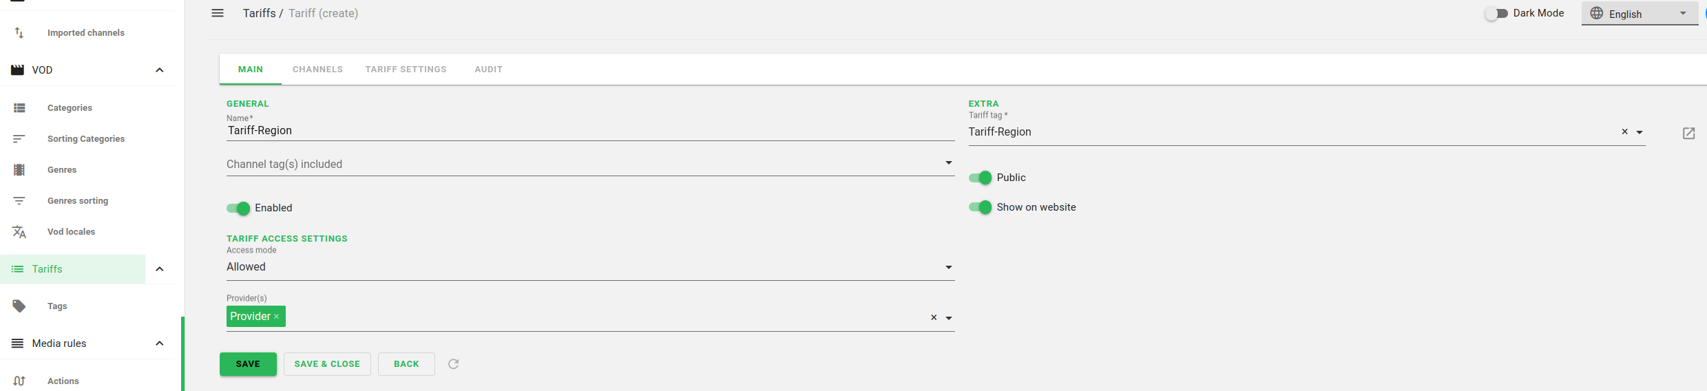
Task: Click the Imported channels arrows icon
Action: pyautogui.click(x=19, y=33)
